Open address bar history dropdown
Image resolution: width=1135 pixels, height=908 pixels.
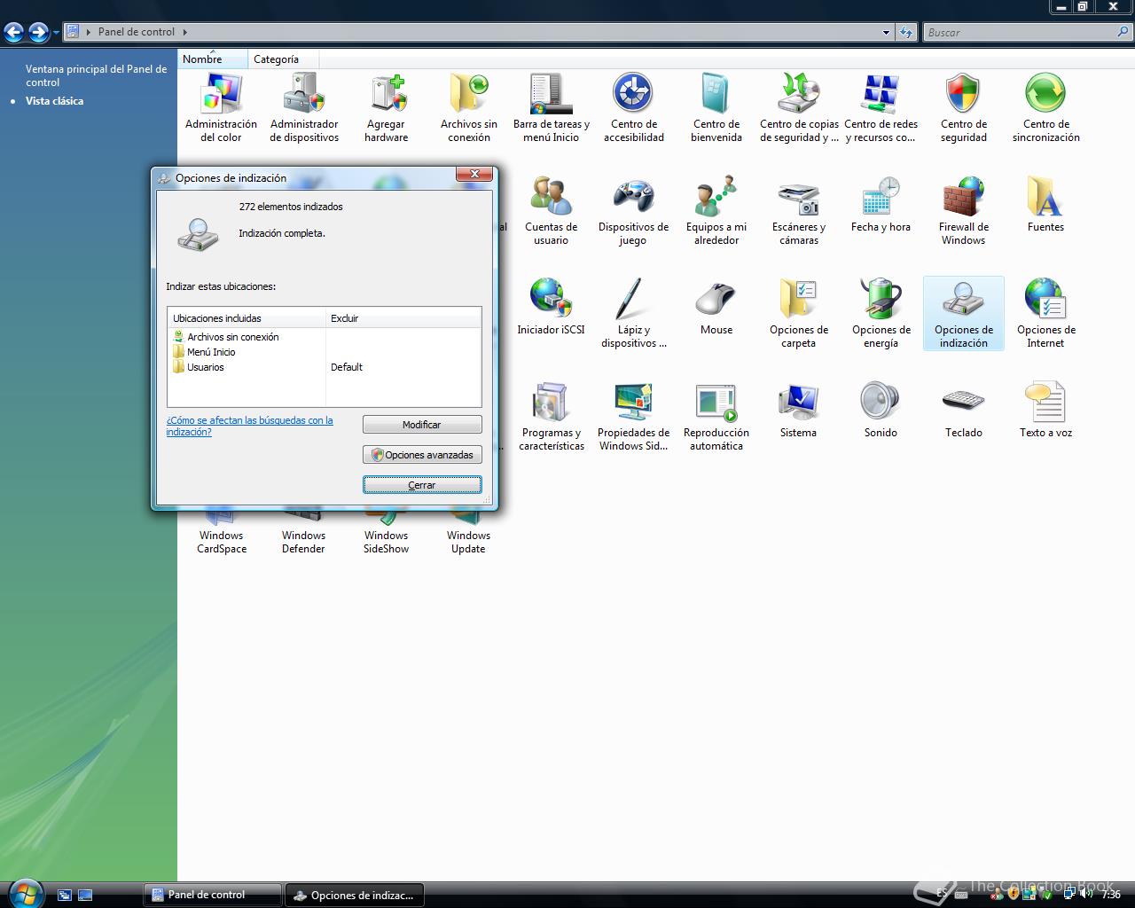[x=886, y=32]
